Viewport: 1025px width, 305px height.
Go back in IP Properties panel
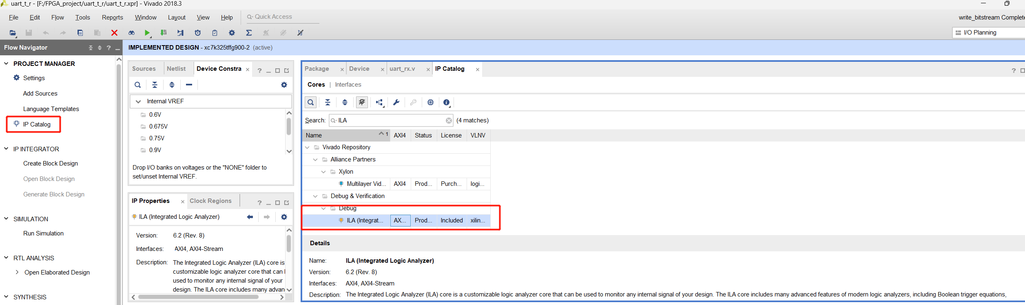(x=250, y=217)
